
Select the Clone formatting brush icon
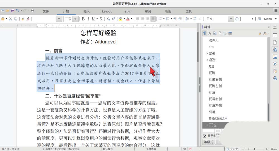[x=23, y=19]
